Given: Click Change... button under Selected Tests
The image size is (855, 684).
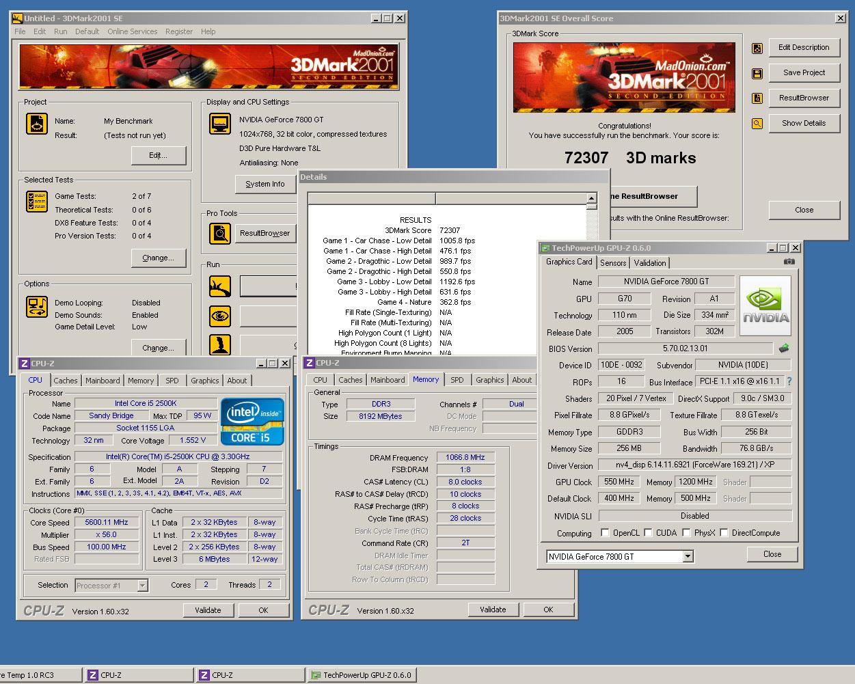Looking at the screenshot, I should tap(159, 258).
